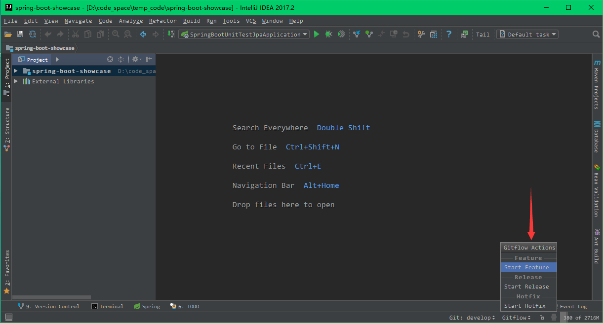Click the VCS Commit changes icon
Image resolution: width=603 pixels, height=323 pixels.
pos(369,34)
